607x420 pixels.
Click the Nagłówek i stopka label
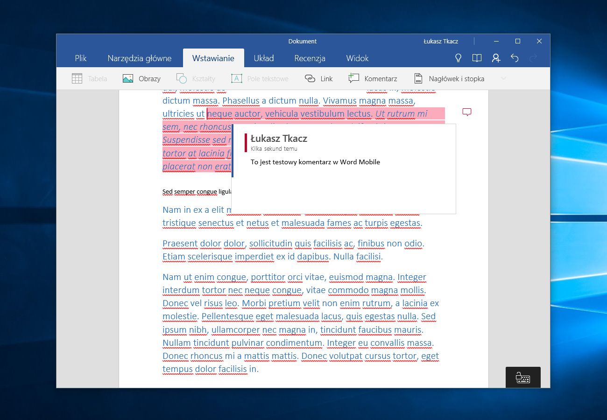(456, 79)
